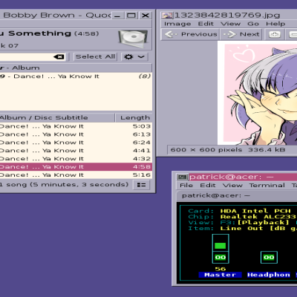Open the Edit menu in terminal window
The width and height of the screenshot is (297, 297).
[208, 186]
